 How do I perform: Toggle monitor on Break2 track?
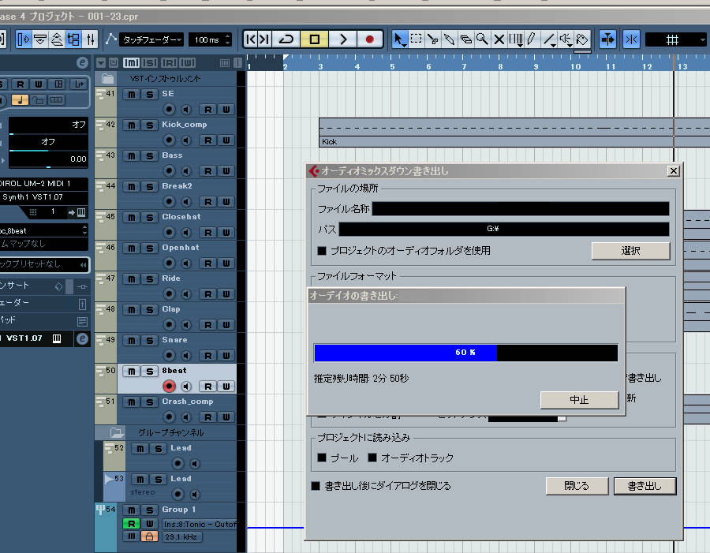(186, 201)
